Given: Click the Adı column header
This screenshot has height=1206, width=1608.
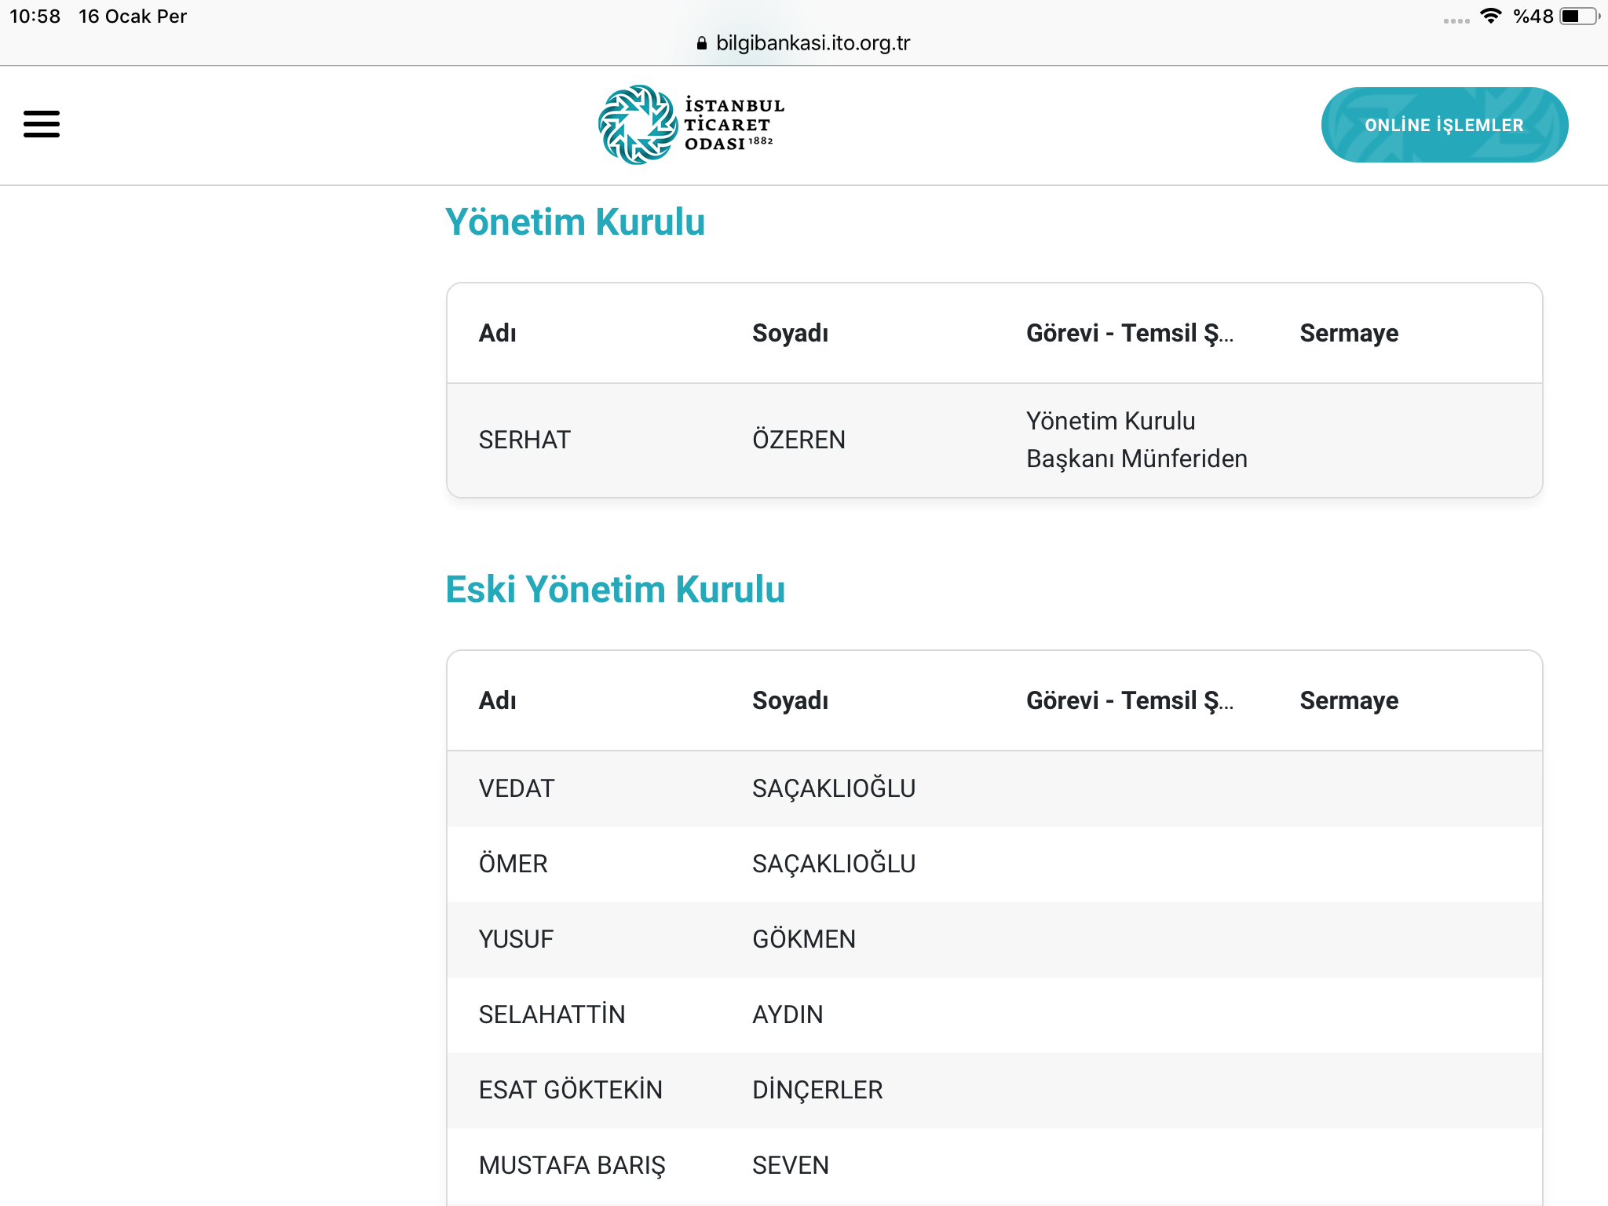Looking at the screenshot, I should click(x=498, y=332).
